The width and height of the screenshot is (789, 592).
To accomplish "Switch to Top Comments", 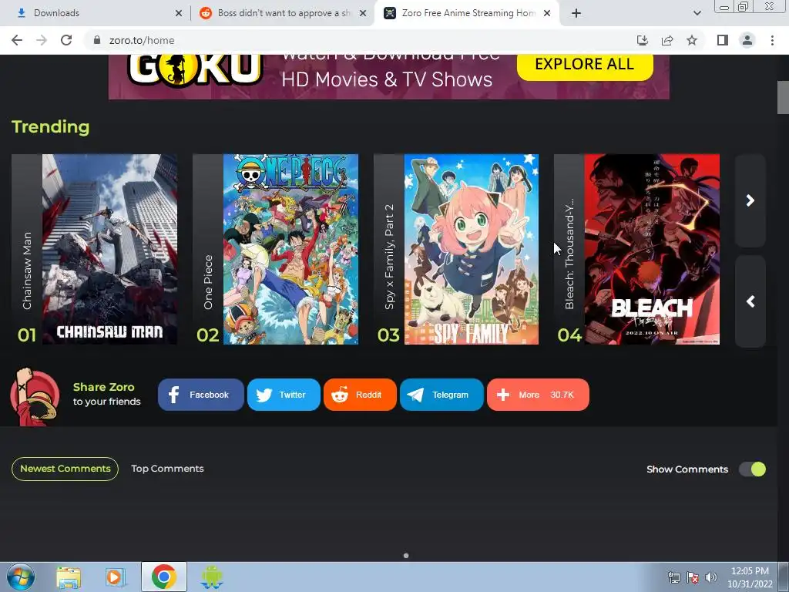I will [x=167, y=469].
